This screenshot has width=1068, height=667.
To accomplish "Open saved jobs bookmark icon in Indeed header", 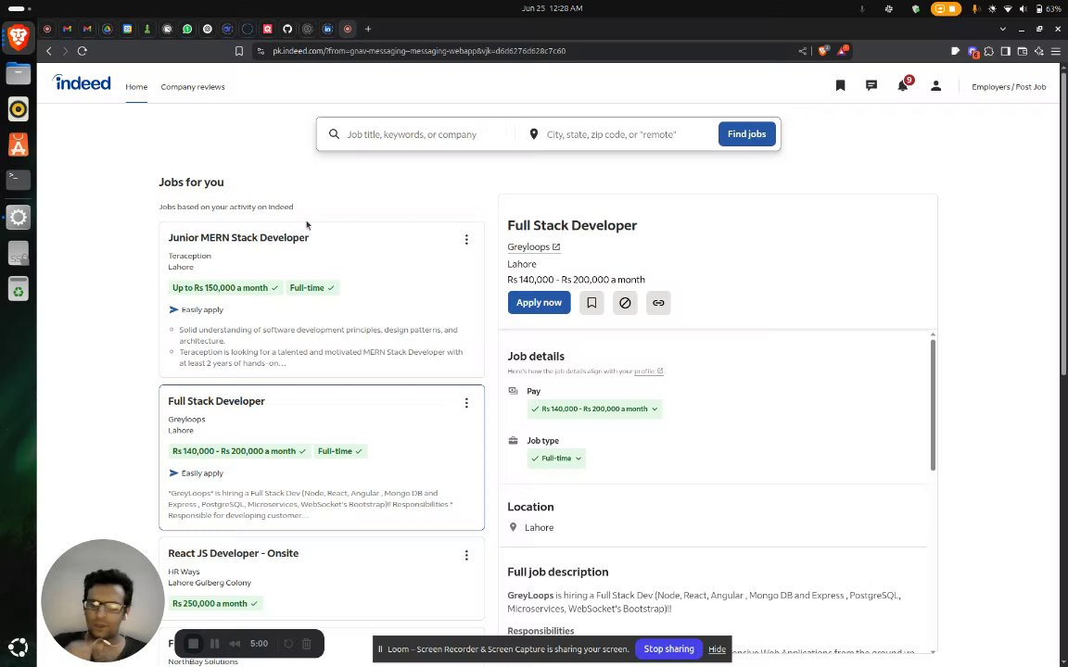I will point(840,85).
